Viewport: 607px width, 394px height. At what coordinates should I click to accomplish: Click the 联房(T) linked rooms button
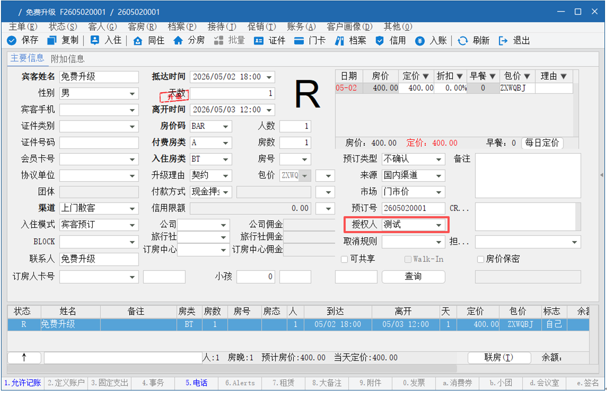point(499,357)
